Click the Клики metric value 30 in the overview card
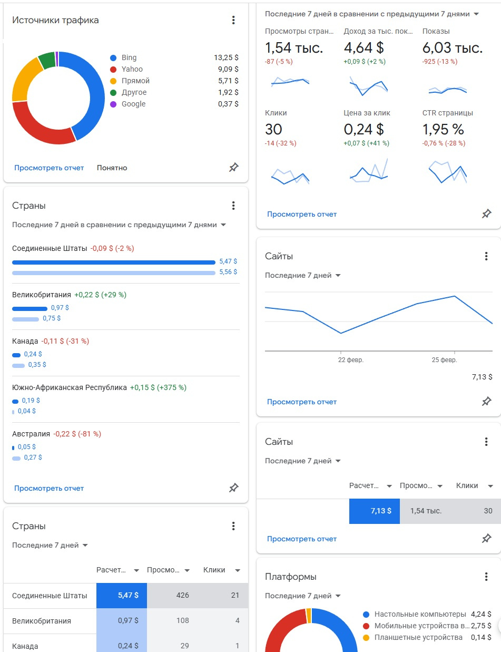This screenshot has width=501, height=652. (x=274, y=129)
